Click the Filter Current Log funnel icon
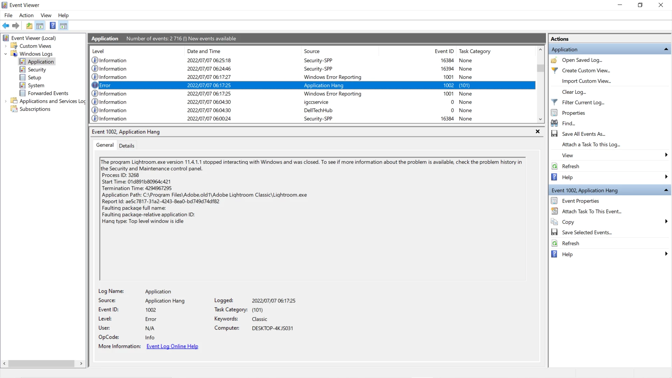 coord(554,102)
